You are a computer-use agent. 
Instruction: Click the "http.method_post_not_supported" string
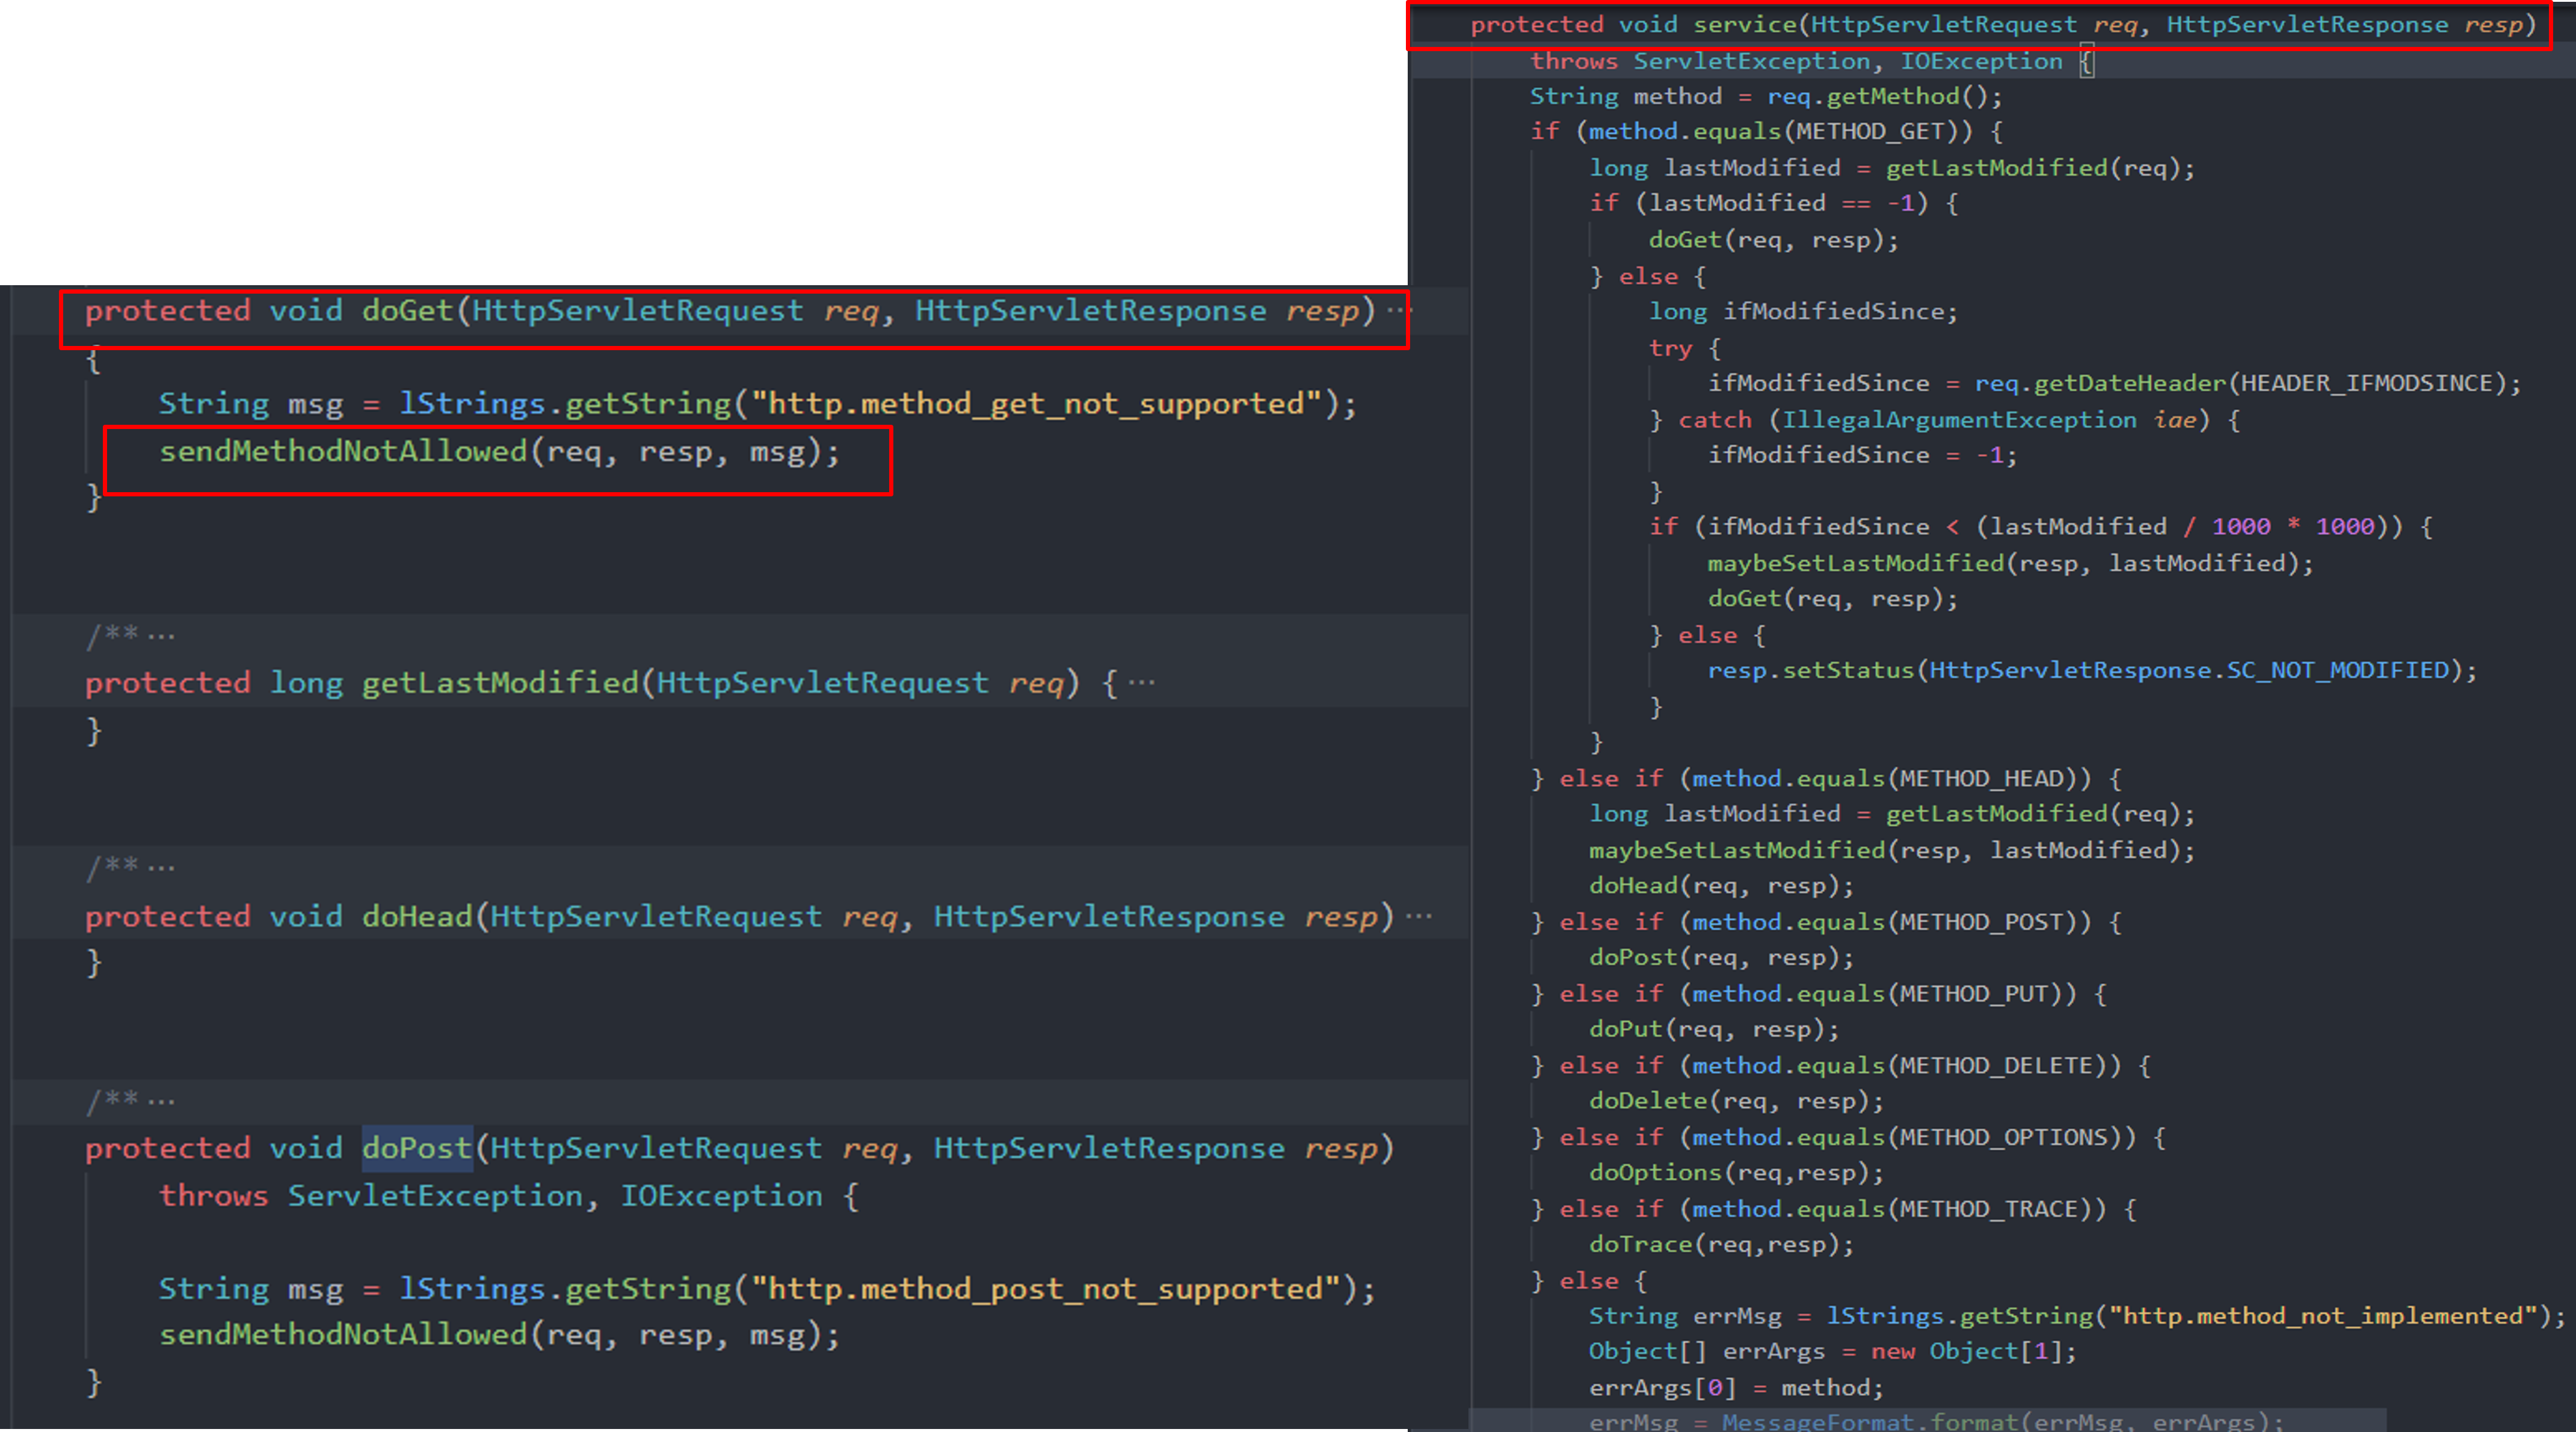(x=1047, y=1288)
